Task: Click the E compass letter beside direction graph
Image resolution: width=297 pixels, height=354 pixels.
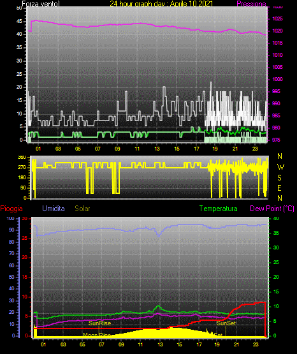Action: (x=279, y=188)
